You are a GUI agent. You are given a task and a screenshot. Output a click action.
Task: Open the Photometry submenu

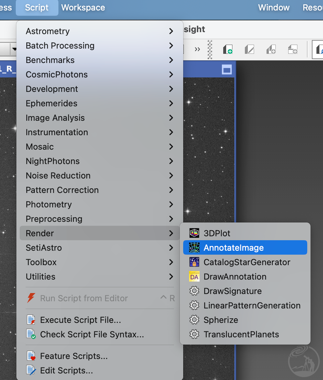(49, 204)
